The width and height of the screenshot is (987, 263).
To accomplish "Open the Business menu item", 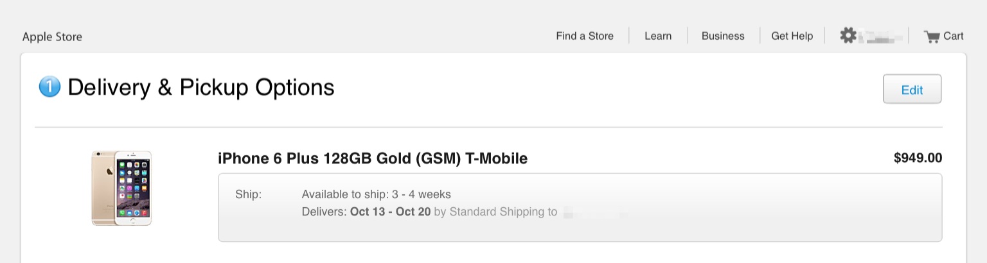I will tap(723, 36).
